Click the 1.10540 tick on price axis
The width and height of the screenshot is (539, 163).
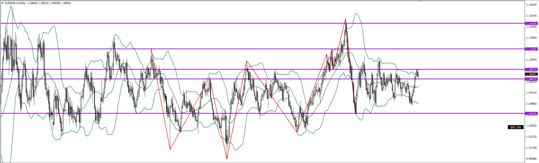coord(531,59)
